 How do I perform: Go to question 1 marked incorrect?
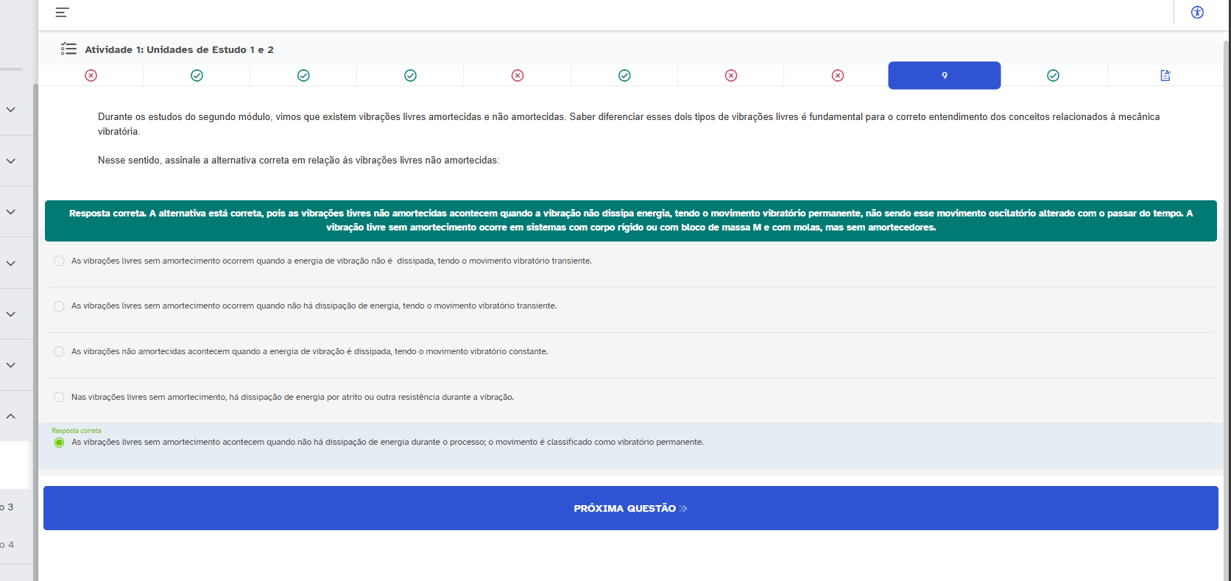coord(91,76)
